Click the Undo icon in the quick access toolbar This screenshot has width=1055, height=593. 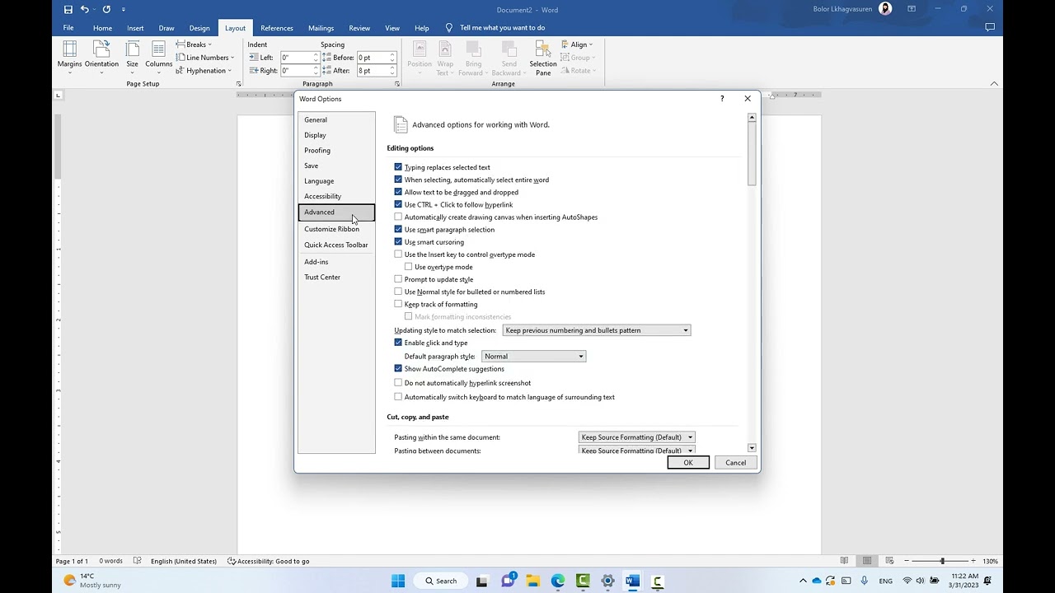[84, 9]
